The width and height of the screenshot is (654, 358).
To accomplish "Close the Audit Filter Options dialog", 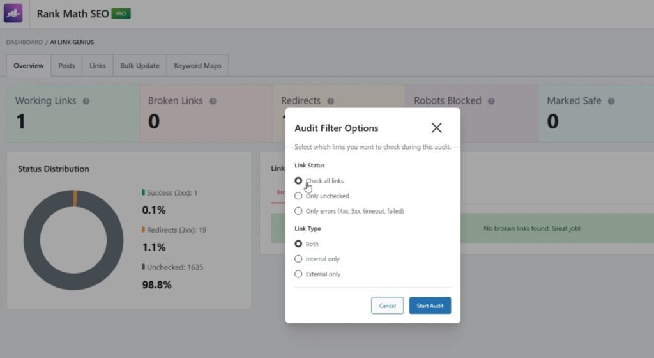I will [436, 128].
